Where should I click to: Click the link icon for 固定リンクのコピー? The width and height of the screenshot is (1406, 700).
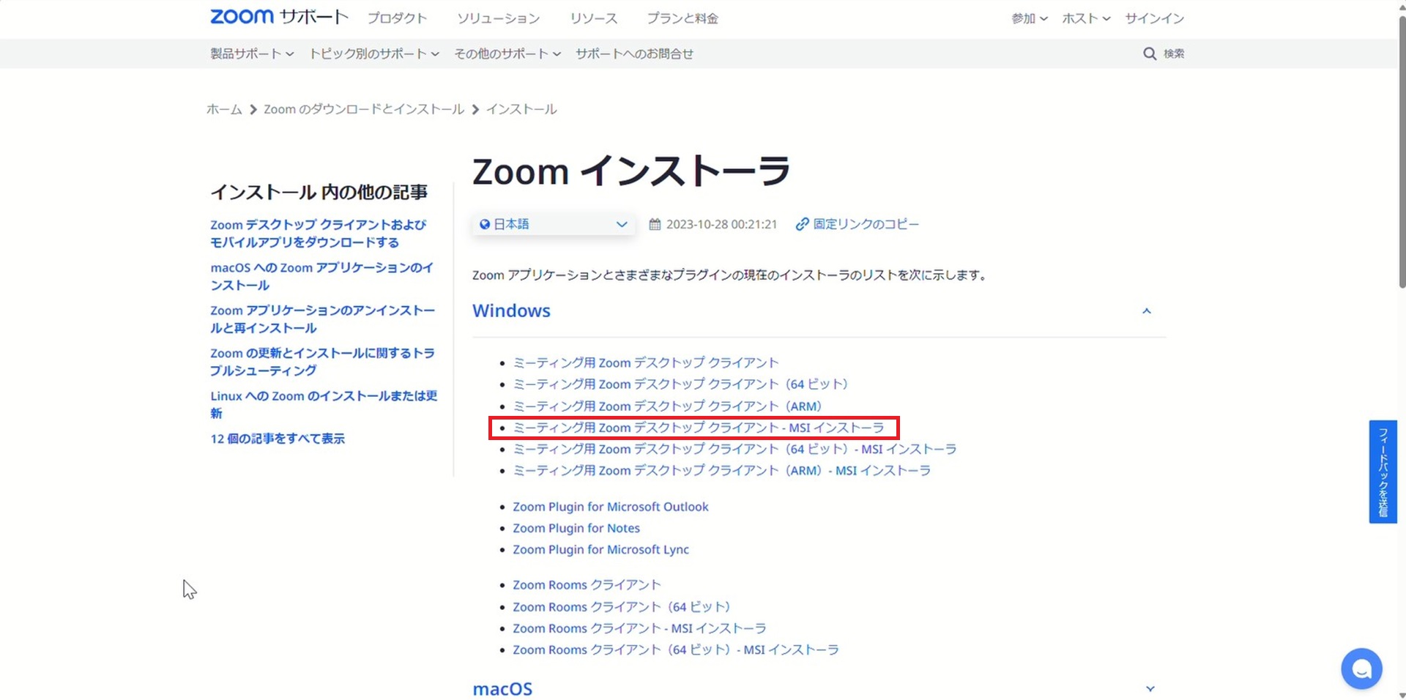click(x=802, y=224)
